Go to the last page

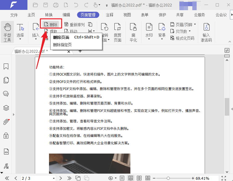point(69,178)
